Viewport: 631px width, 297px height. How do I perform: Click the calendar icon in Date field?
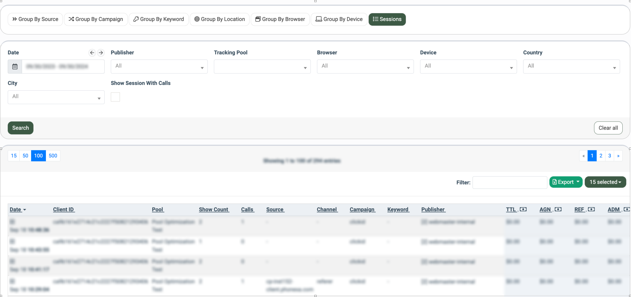click(x=15, y=67)
